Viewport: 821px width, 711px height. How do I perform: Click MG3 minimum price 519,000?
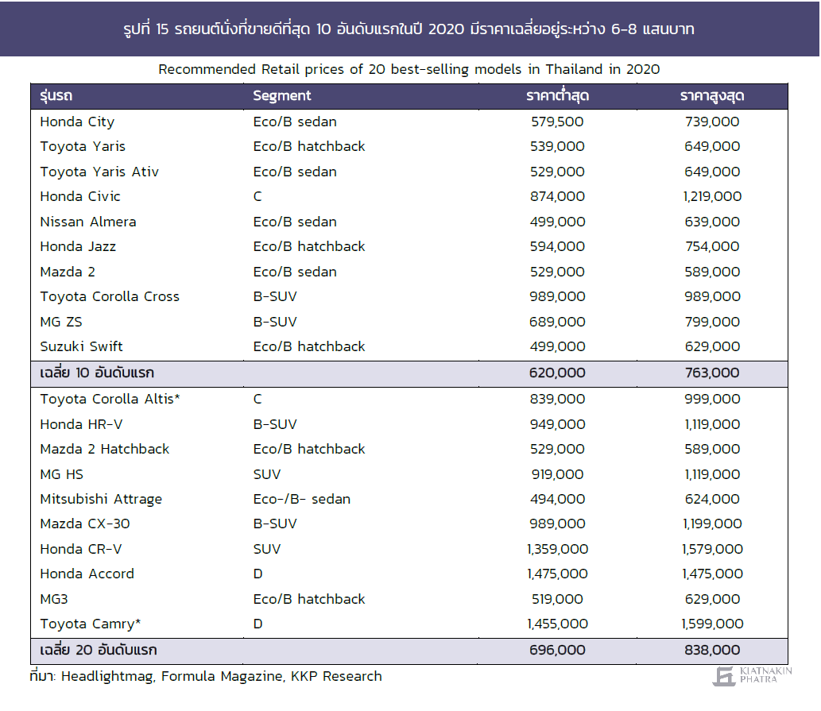click(557, 599)
